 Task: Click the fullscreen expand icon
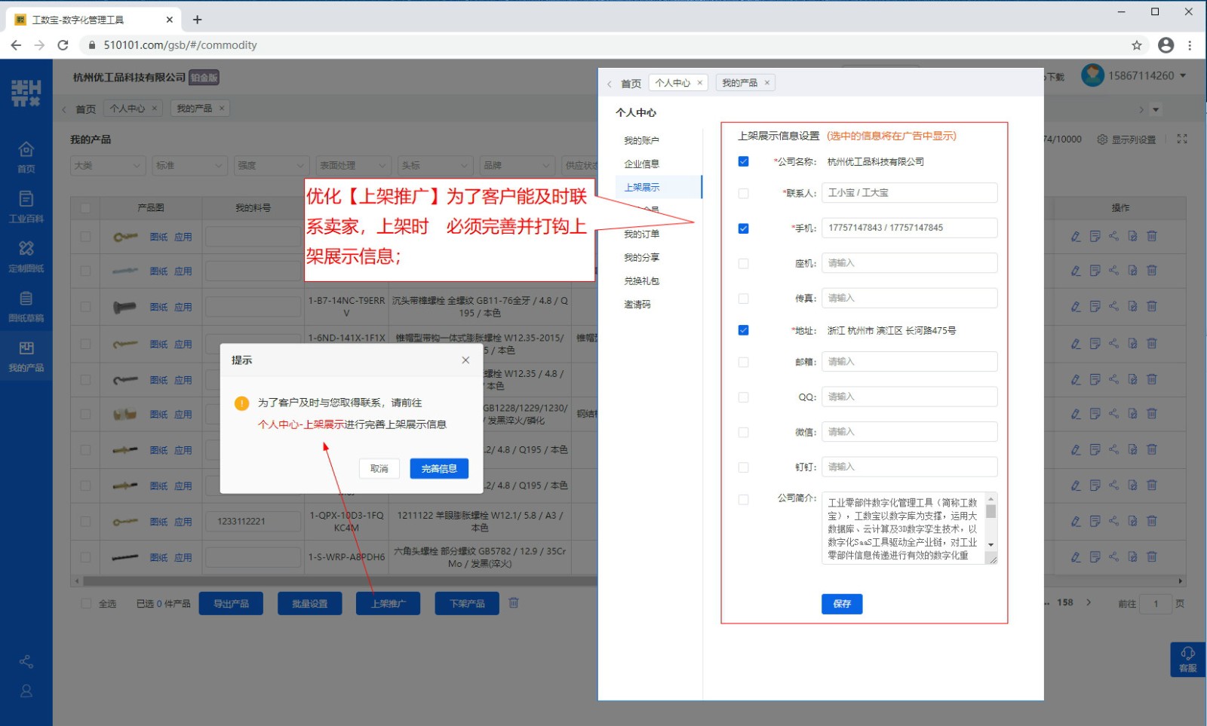[x=1182, y=139]
